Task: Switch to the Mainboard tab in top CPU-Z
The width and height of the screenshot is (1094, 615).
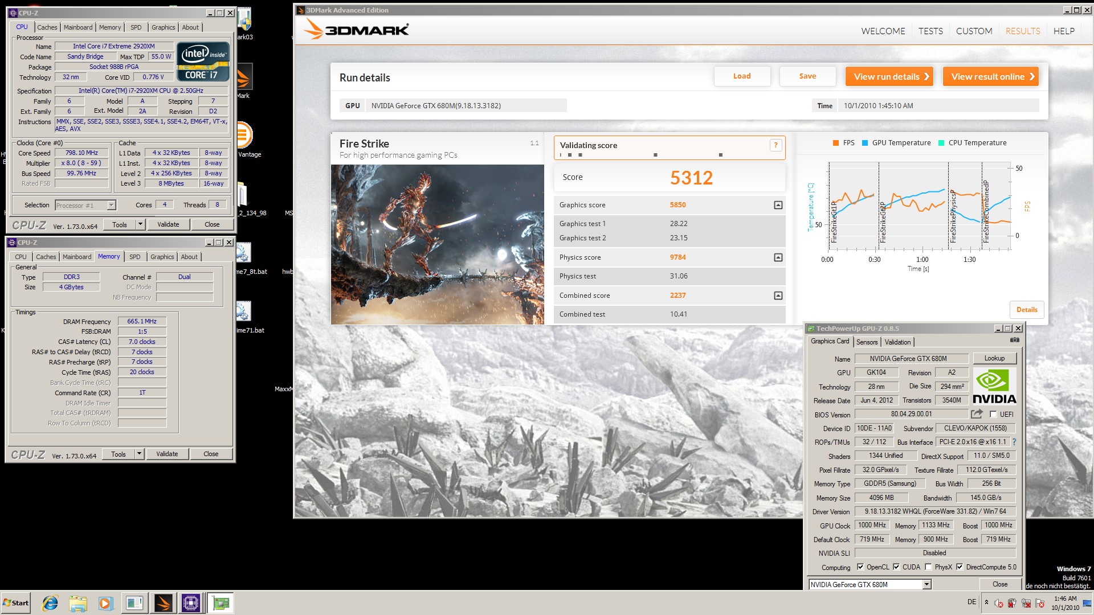Action: (x=78, y=27)
